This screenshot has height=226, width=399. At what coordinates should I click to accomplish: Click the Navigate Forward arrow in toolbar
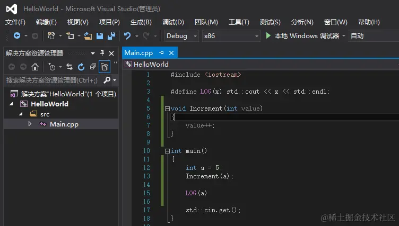[x=35, y=36]
